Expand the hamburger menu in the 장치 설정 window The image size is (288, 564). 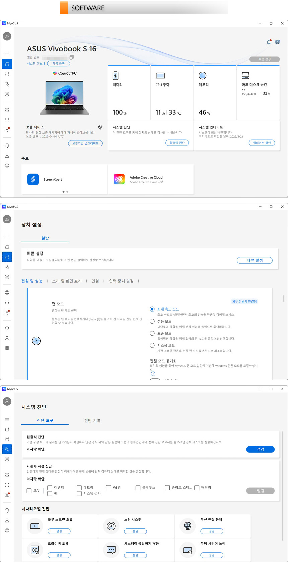7,237
